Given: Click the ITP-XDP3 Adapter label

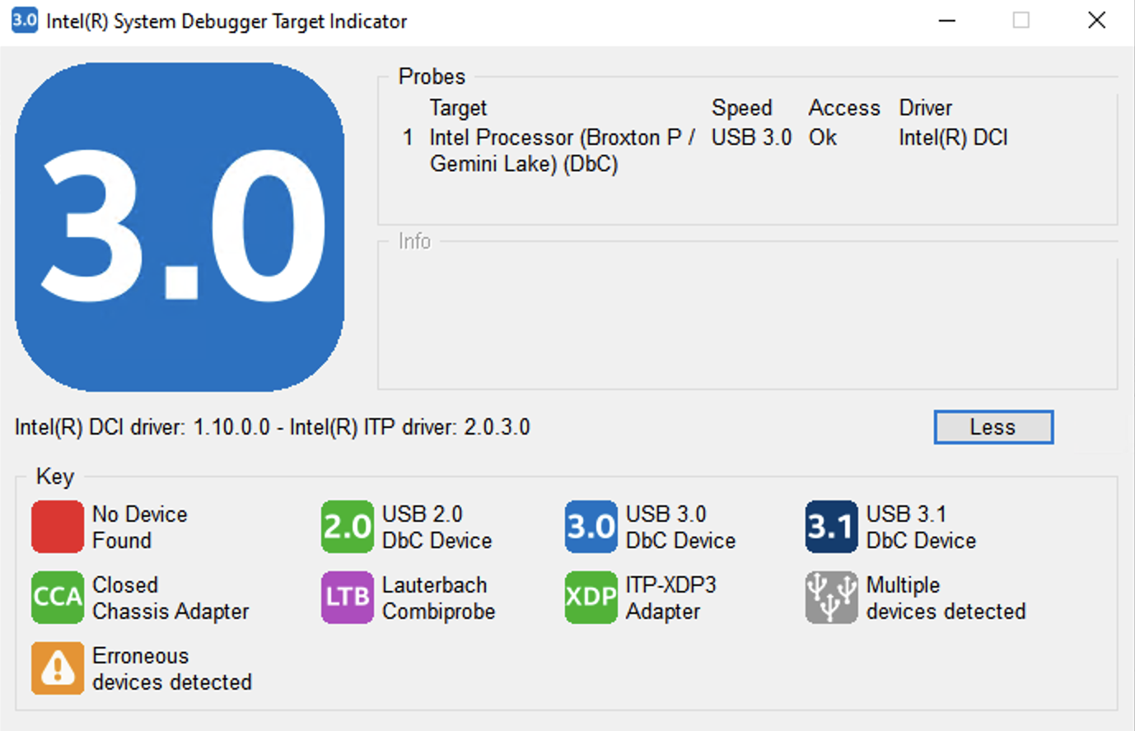Looking at the screenshot, I should click(x=671, y=598).
